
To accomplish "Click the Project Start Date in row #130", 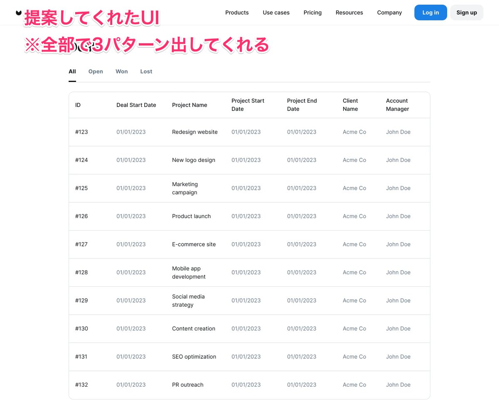I will coord(246,329).
